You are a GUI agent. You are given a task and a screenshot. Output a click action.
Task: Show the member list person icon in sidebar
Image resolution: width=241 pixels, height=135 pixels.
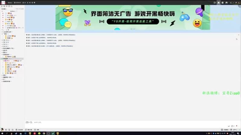pyautogui.click(x=2, y=6)
